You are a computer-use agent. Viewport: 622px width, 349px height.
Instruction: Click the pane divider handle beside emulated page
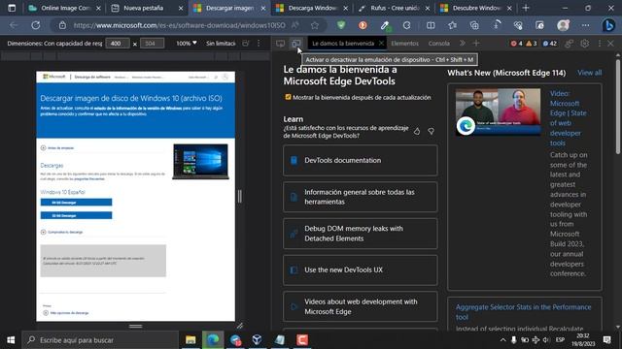point(240,196)
